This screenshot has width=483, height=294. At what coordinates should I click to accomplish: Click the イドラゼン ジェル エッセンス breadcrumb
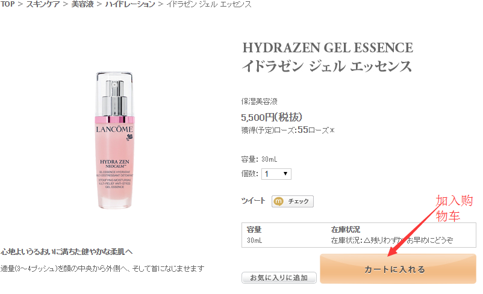[209, 4]
